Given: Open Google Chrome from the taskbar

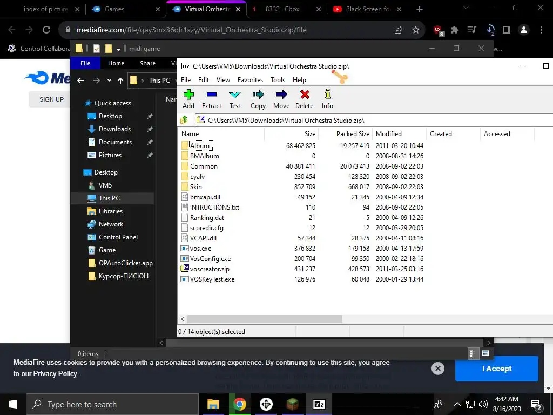Looking at the screenshot, I should pyautogui.click(x=239, y=404).
